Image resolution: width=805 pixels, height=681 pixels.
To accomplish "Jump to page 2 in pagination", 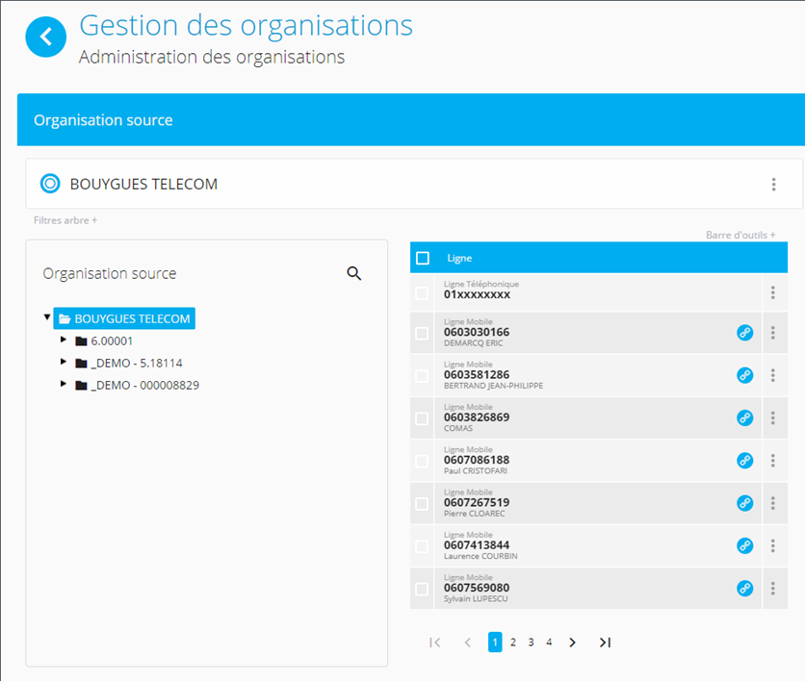I will click(x=513, y=642).
